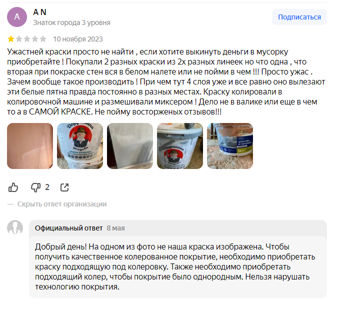Click Знаток города 3 уровня label
Image resolution: width=341 pixels, height=310 pixels.
coord(71,22)
